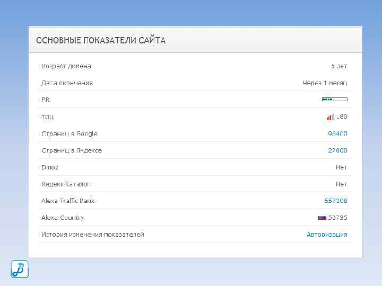The width and height of the screenshot is (382, 286).
Task: Click the blue logo icon at bottom left
Action: (x=20, y=269)
